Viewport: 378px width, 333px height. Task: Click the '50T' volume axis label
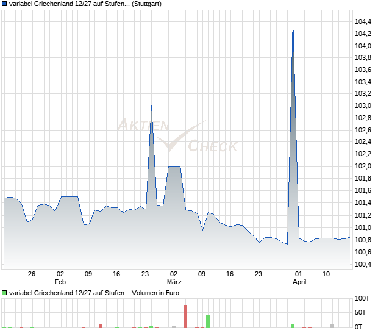360,312
